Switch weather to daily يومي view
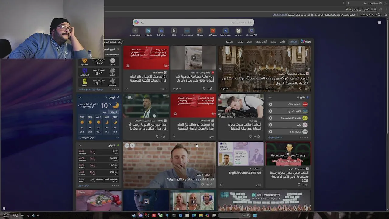The height and width of the screenshot is (219, 389). tap(104, 112)
